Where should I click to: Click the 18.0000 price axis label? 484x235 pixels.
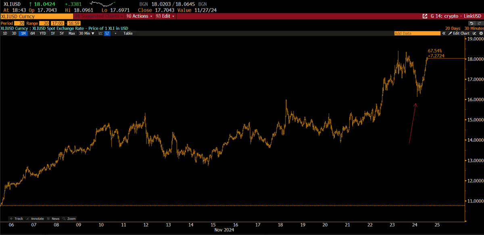(475, 59)
